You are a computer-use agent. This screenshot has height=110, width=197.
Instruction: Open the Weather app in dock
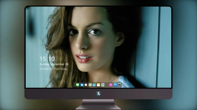click(x=82, y=85)
